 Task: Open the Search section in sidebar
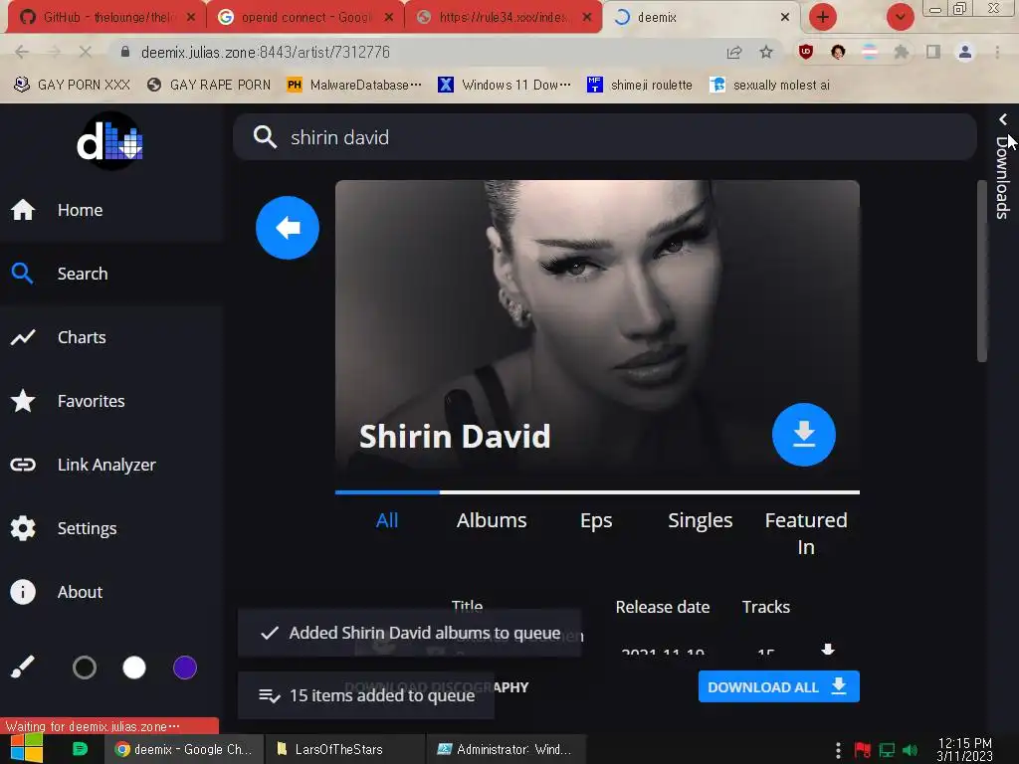(111, 274)
